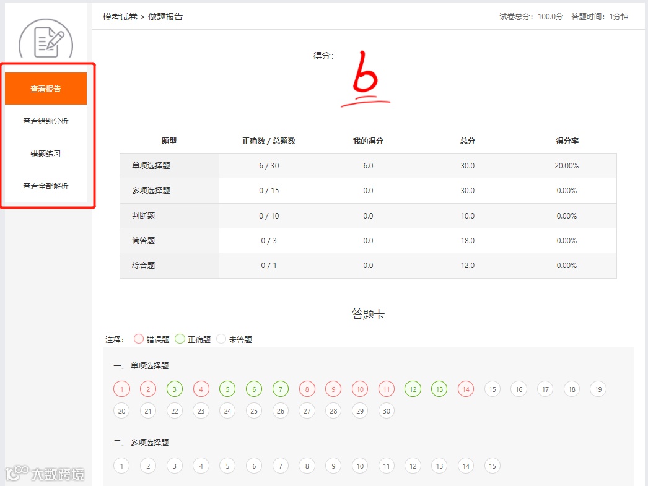Open single-choice question 25 circle
Image resolution: width=648 pixels, height=486 pixels.
point(254,411)
